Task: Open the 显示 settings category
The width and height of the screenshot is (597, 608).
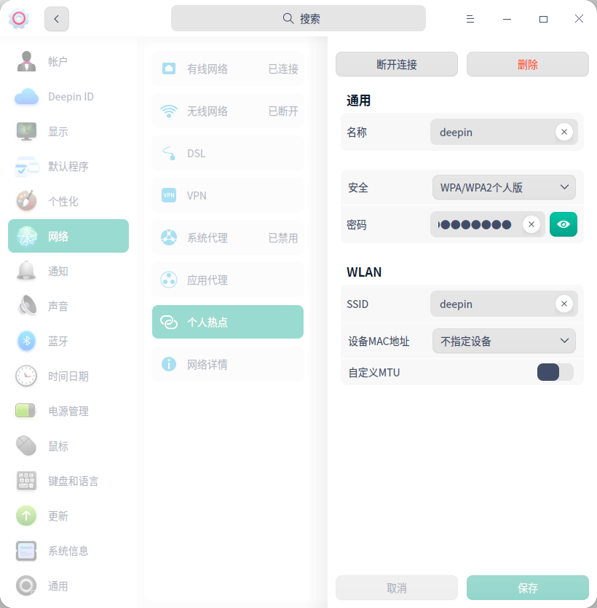Action: [x=68, y=132]
